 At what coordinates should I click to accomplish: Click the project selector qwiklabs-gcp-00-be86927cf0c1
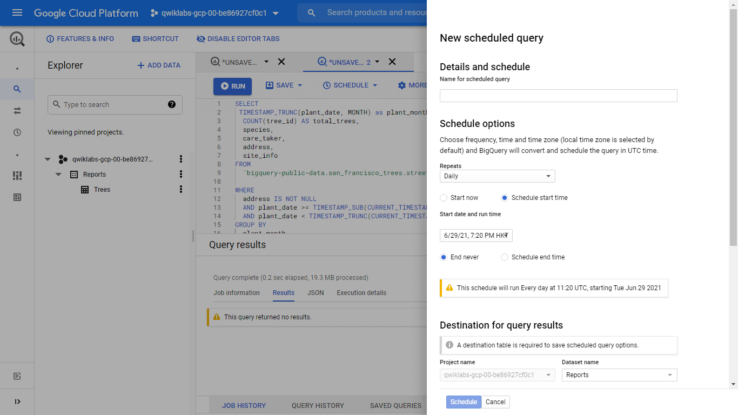215,13
